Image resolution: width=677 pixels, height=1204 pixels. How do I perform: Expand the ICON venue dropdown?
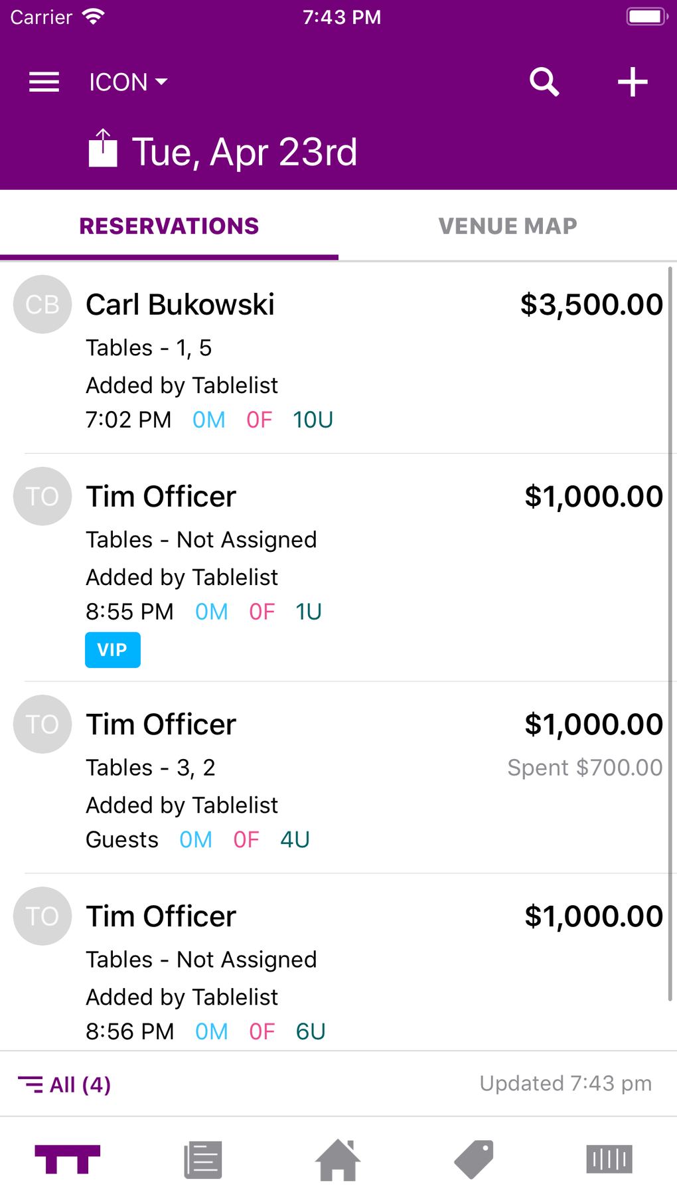(x=128, y=82)
